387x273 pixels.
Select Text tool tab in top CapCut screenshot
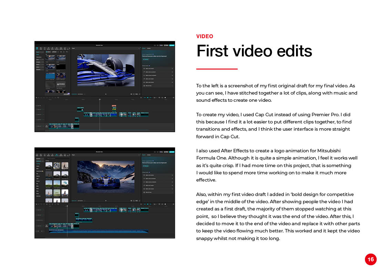pos(45,48)
